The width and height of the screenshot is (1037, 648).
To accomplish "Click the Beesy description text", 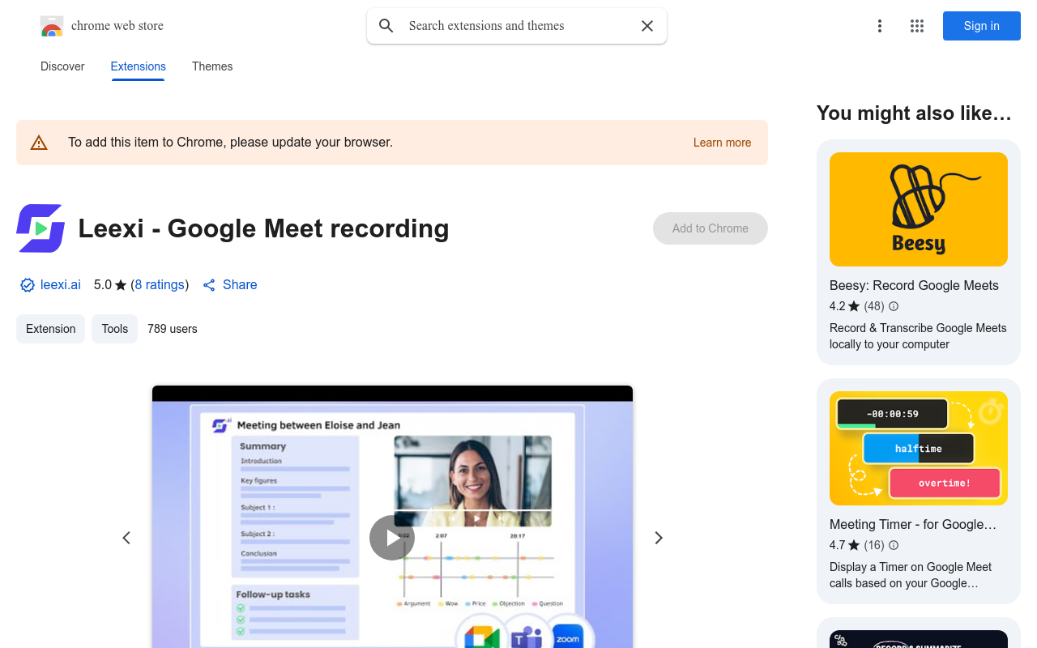I will pos(918,336).
